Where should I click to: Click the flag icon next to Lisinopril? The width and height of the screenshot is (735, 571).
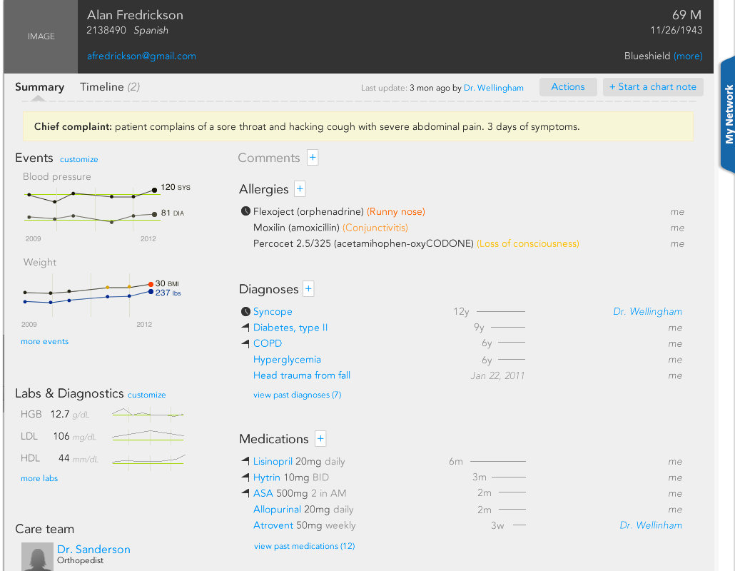click(x=246, y=462)
